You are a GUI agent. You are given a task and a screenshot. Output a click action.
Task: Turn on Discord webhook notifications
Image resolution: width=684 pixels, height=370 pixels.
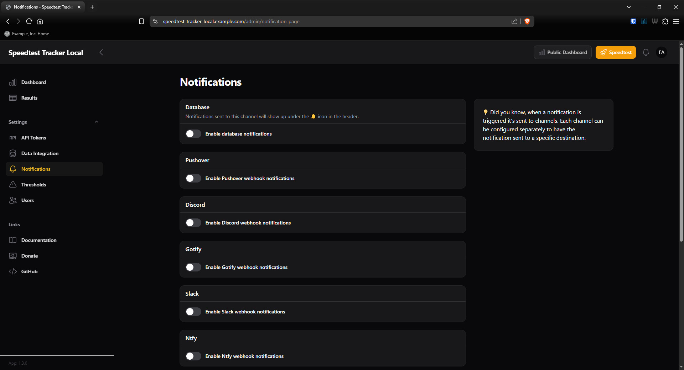193,223
